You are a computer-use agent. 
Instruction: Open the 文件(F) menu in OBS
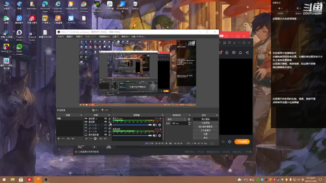[x=60, y=37]
